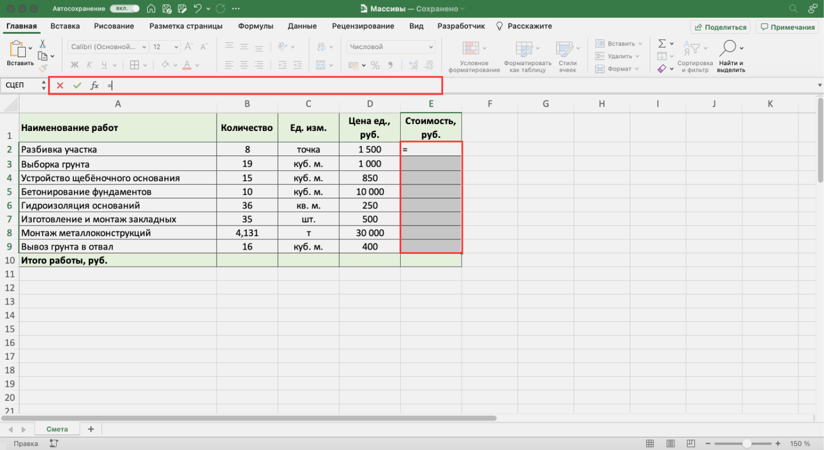This screenshot has height=450, width=824.
Task: Click the red cancel entry X icon
Action: [x=60, y=86]
